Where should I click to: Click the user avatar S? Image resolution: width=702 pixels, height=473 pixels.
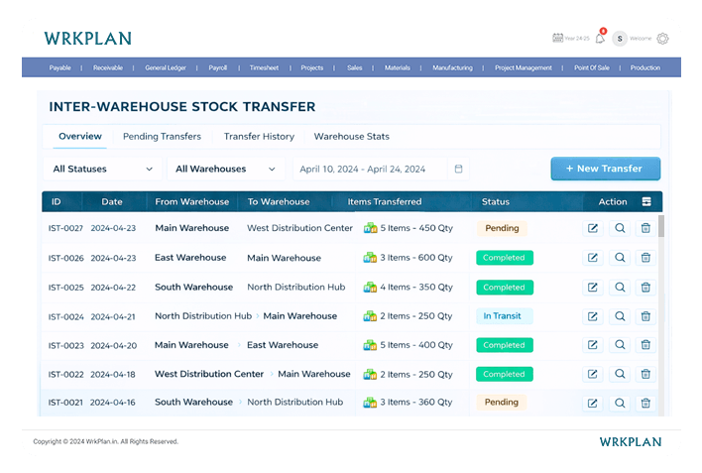pos(620,39)
